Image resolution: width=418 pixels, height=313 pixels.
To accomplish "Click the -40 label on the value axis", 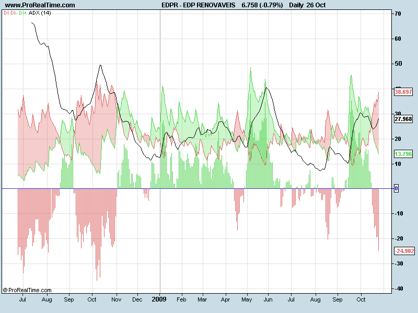I will point(399,288).
